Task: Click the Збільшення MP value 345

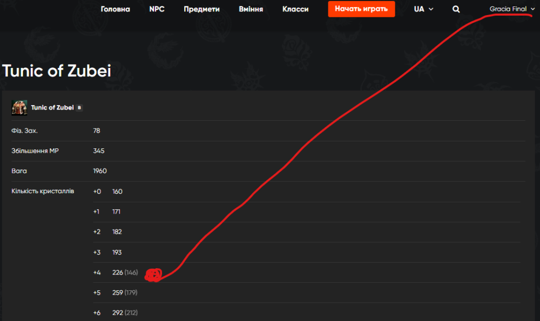Action: pyautogui.click(x=99, y=151)
